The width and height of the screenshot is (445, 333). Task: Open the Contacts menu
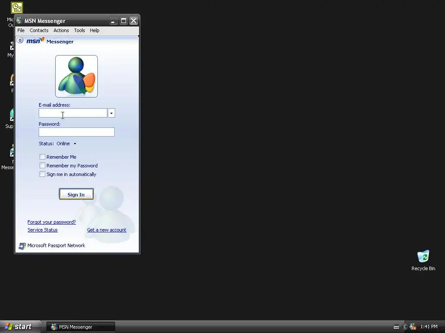coord(39,30)
